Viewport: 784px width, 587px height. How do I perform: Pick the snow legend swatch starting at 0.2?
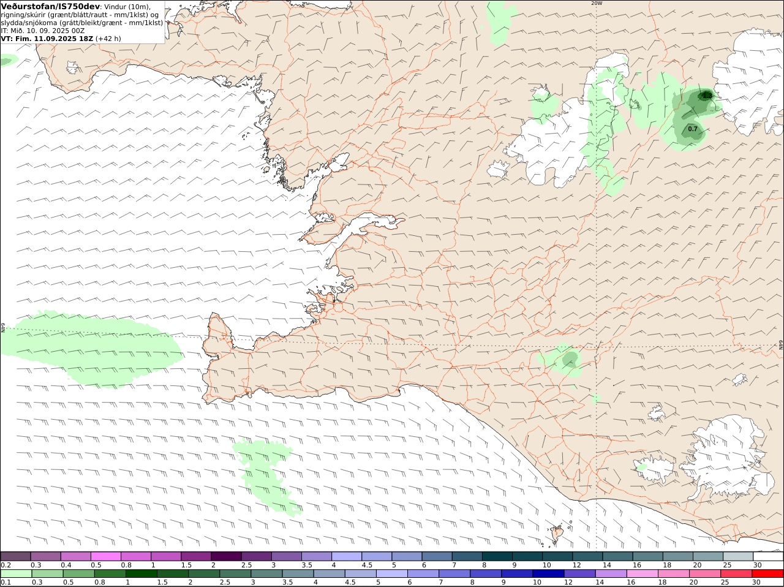(15, 556)
